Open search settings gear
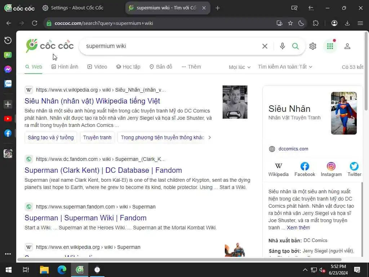The height and width of the screenshot is (277, 369). pyautogui.click(x=312, y=46)
